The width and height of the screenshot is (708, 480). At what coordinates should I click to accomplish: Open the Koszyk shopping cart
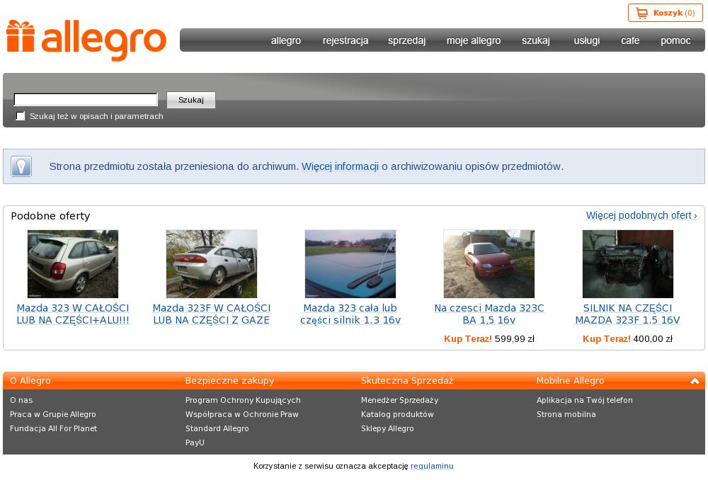[665, 13]
